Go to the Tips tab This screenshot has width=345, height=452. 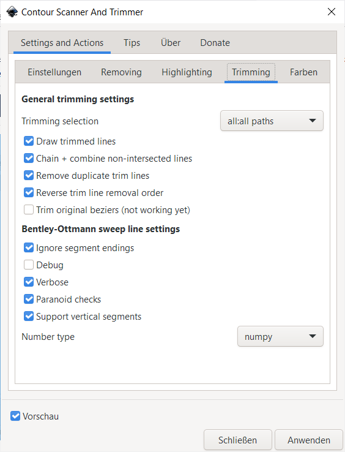(x=132, y=43)
